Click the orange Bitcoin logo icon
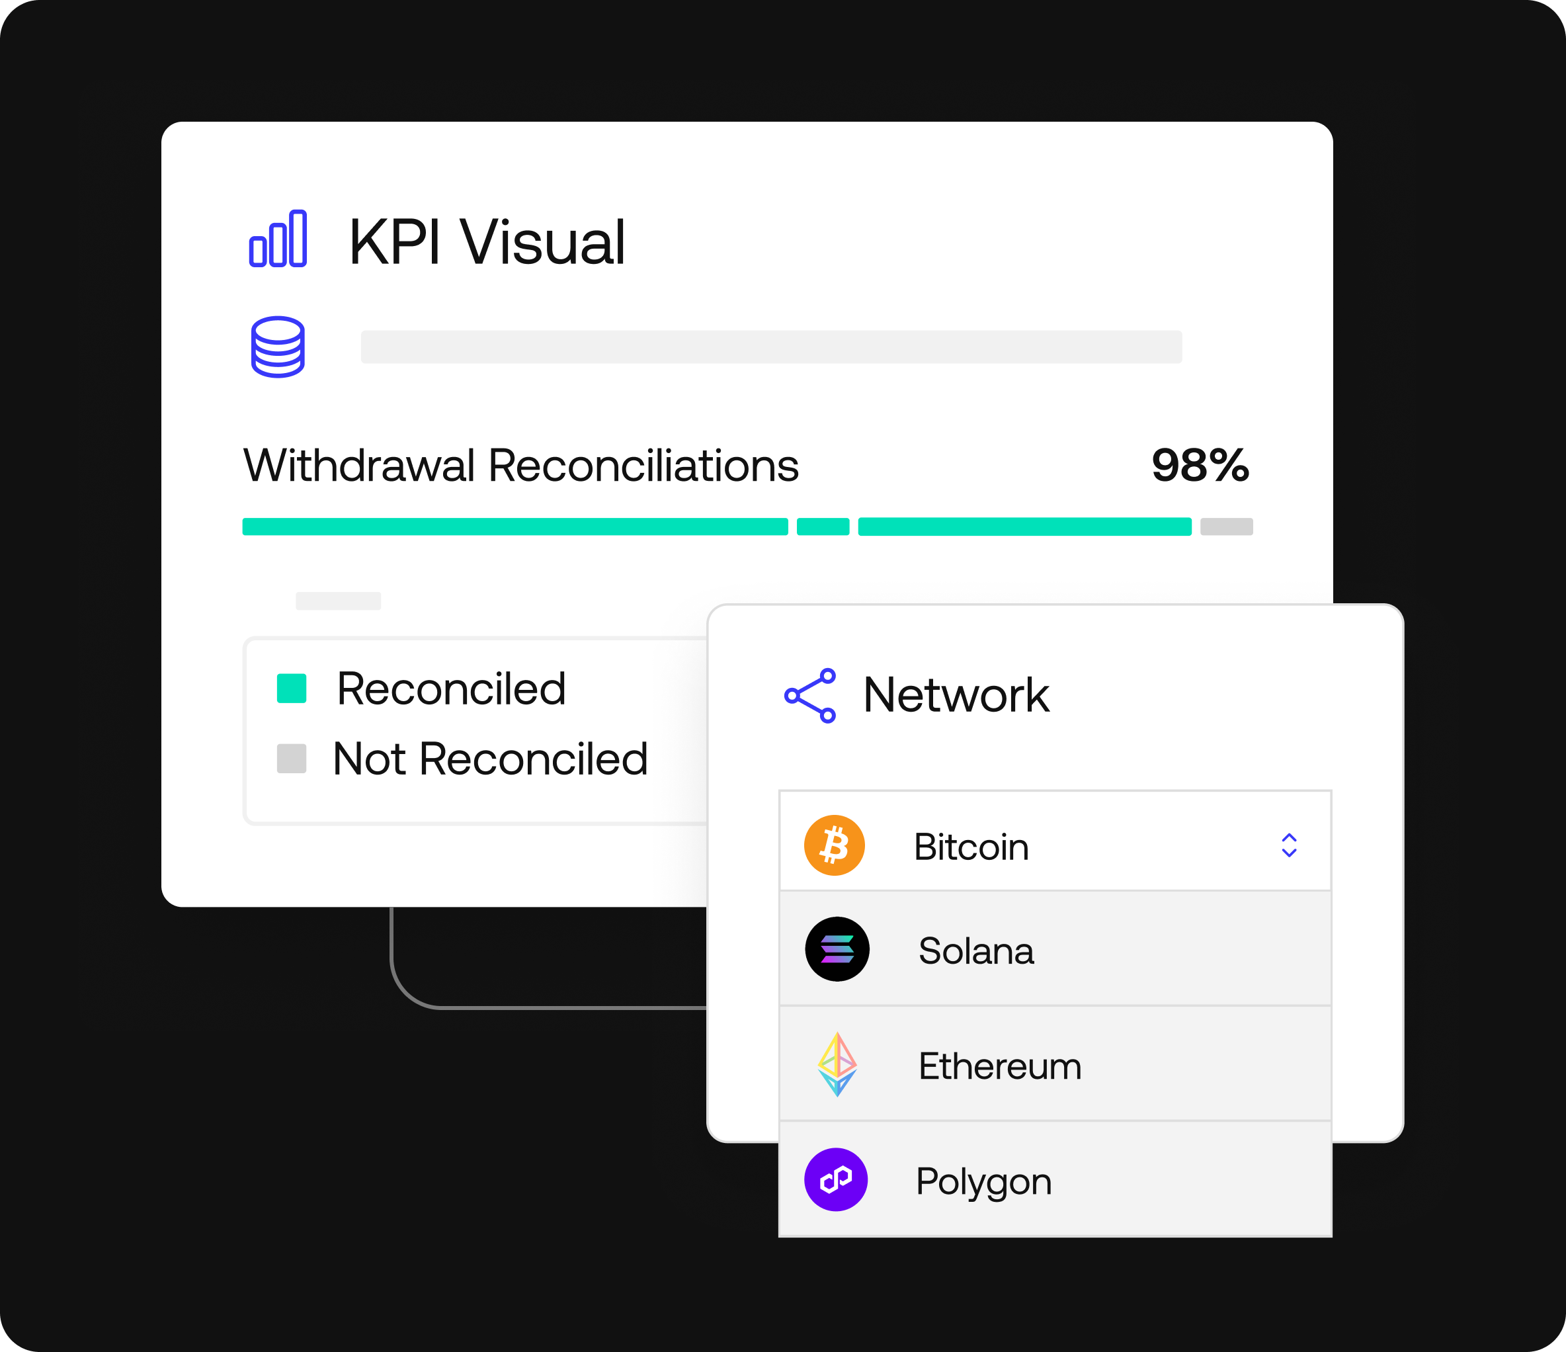 (835, 845)
